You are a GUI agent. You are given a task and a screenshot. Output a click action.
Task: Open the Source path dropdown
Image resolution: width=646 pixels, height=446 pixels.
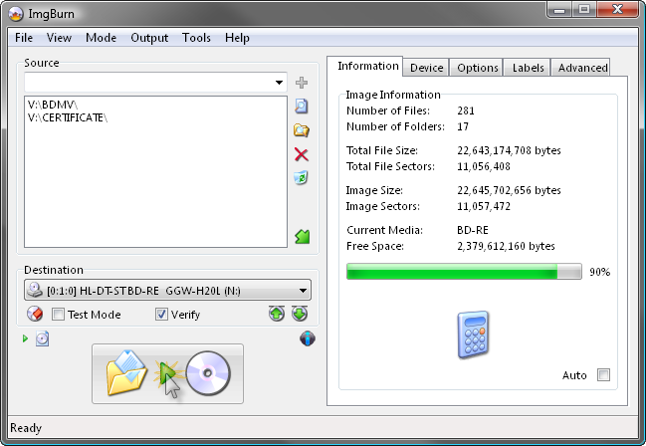tap(279, 83)
